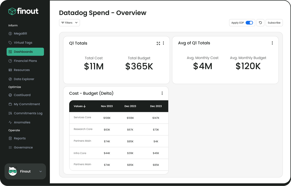Click the Subscribe button
This screenshot has height=186, width=291.
click(274, 23)
